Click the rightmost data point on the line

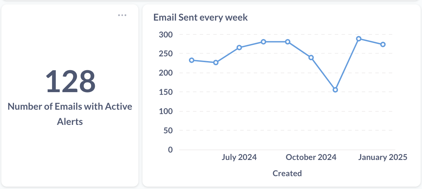tap(383, 45)
